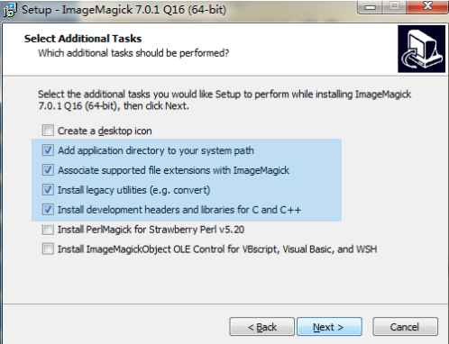Click the Setup - ImageMagick title bar text
This screenshot has height=344, width=449.
pos(124,10)
